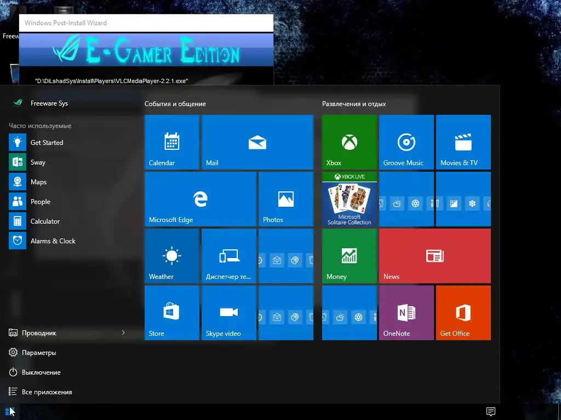Open the Action Center notification icon

pos(491,412)
